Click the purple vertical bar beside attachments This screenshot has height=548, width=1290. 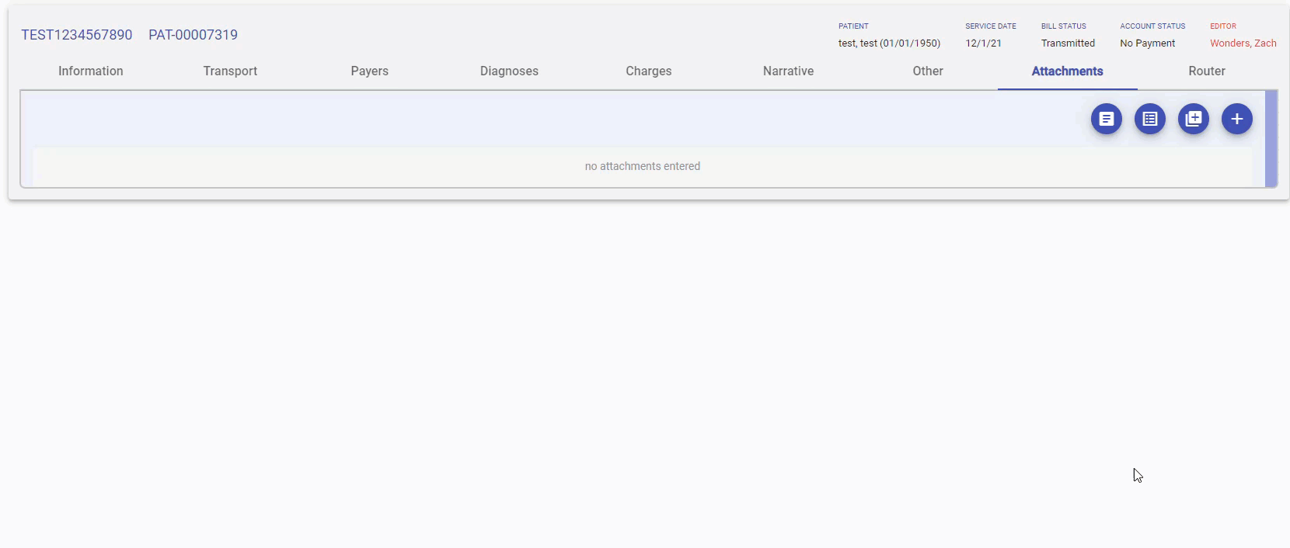(x=1271, y=139)
